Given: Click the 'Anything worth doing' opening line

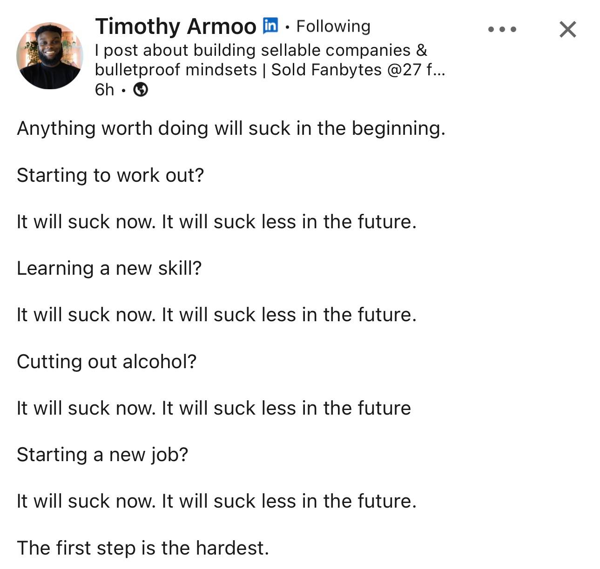Looking at the screenshot, I should coord(231,129).
